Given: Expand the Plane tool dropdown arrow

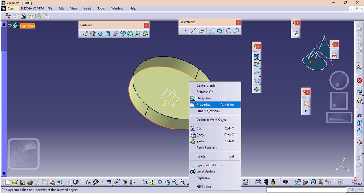Looking at the screenshot, I should click(205, 34).
